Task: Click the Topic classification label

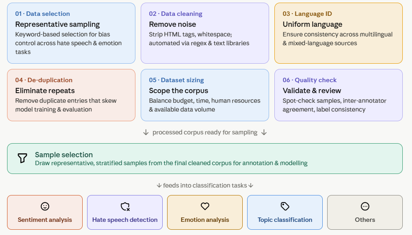Action: click(285, 220)
